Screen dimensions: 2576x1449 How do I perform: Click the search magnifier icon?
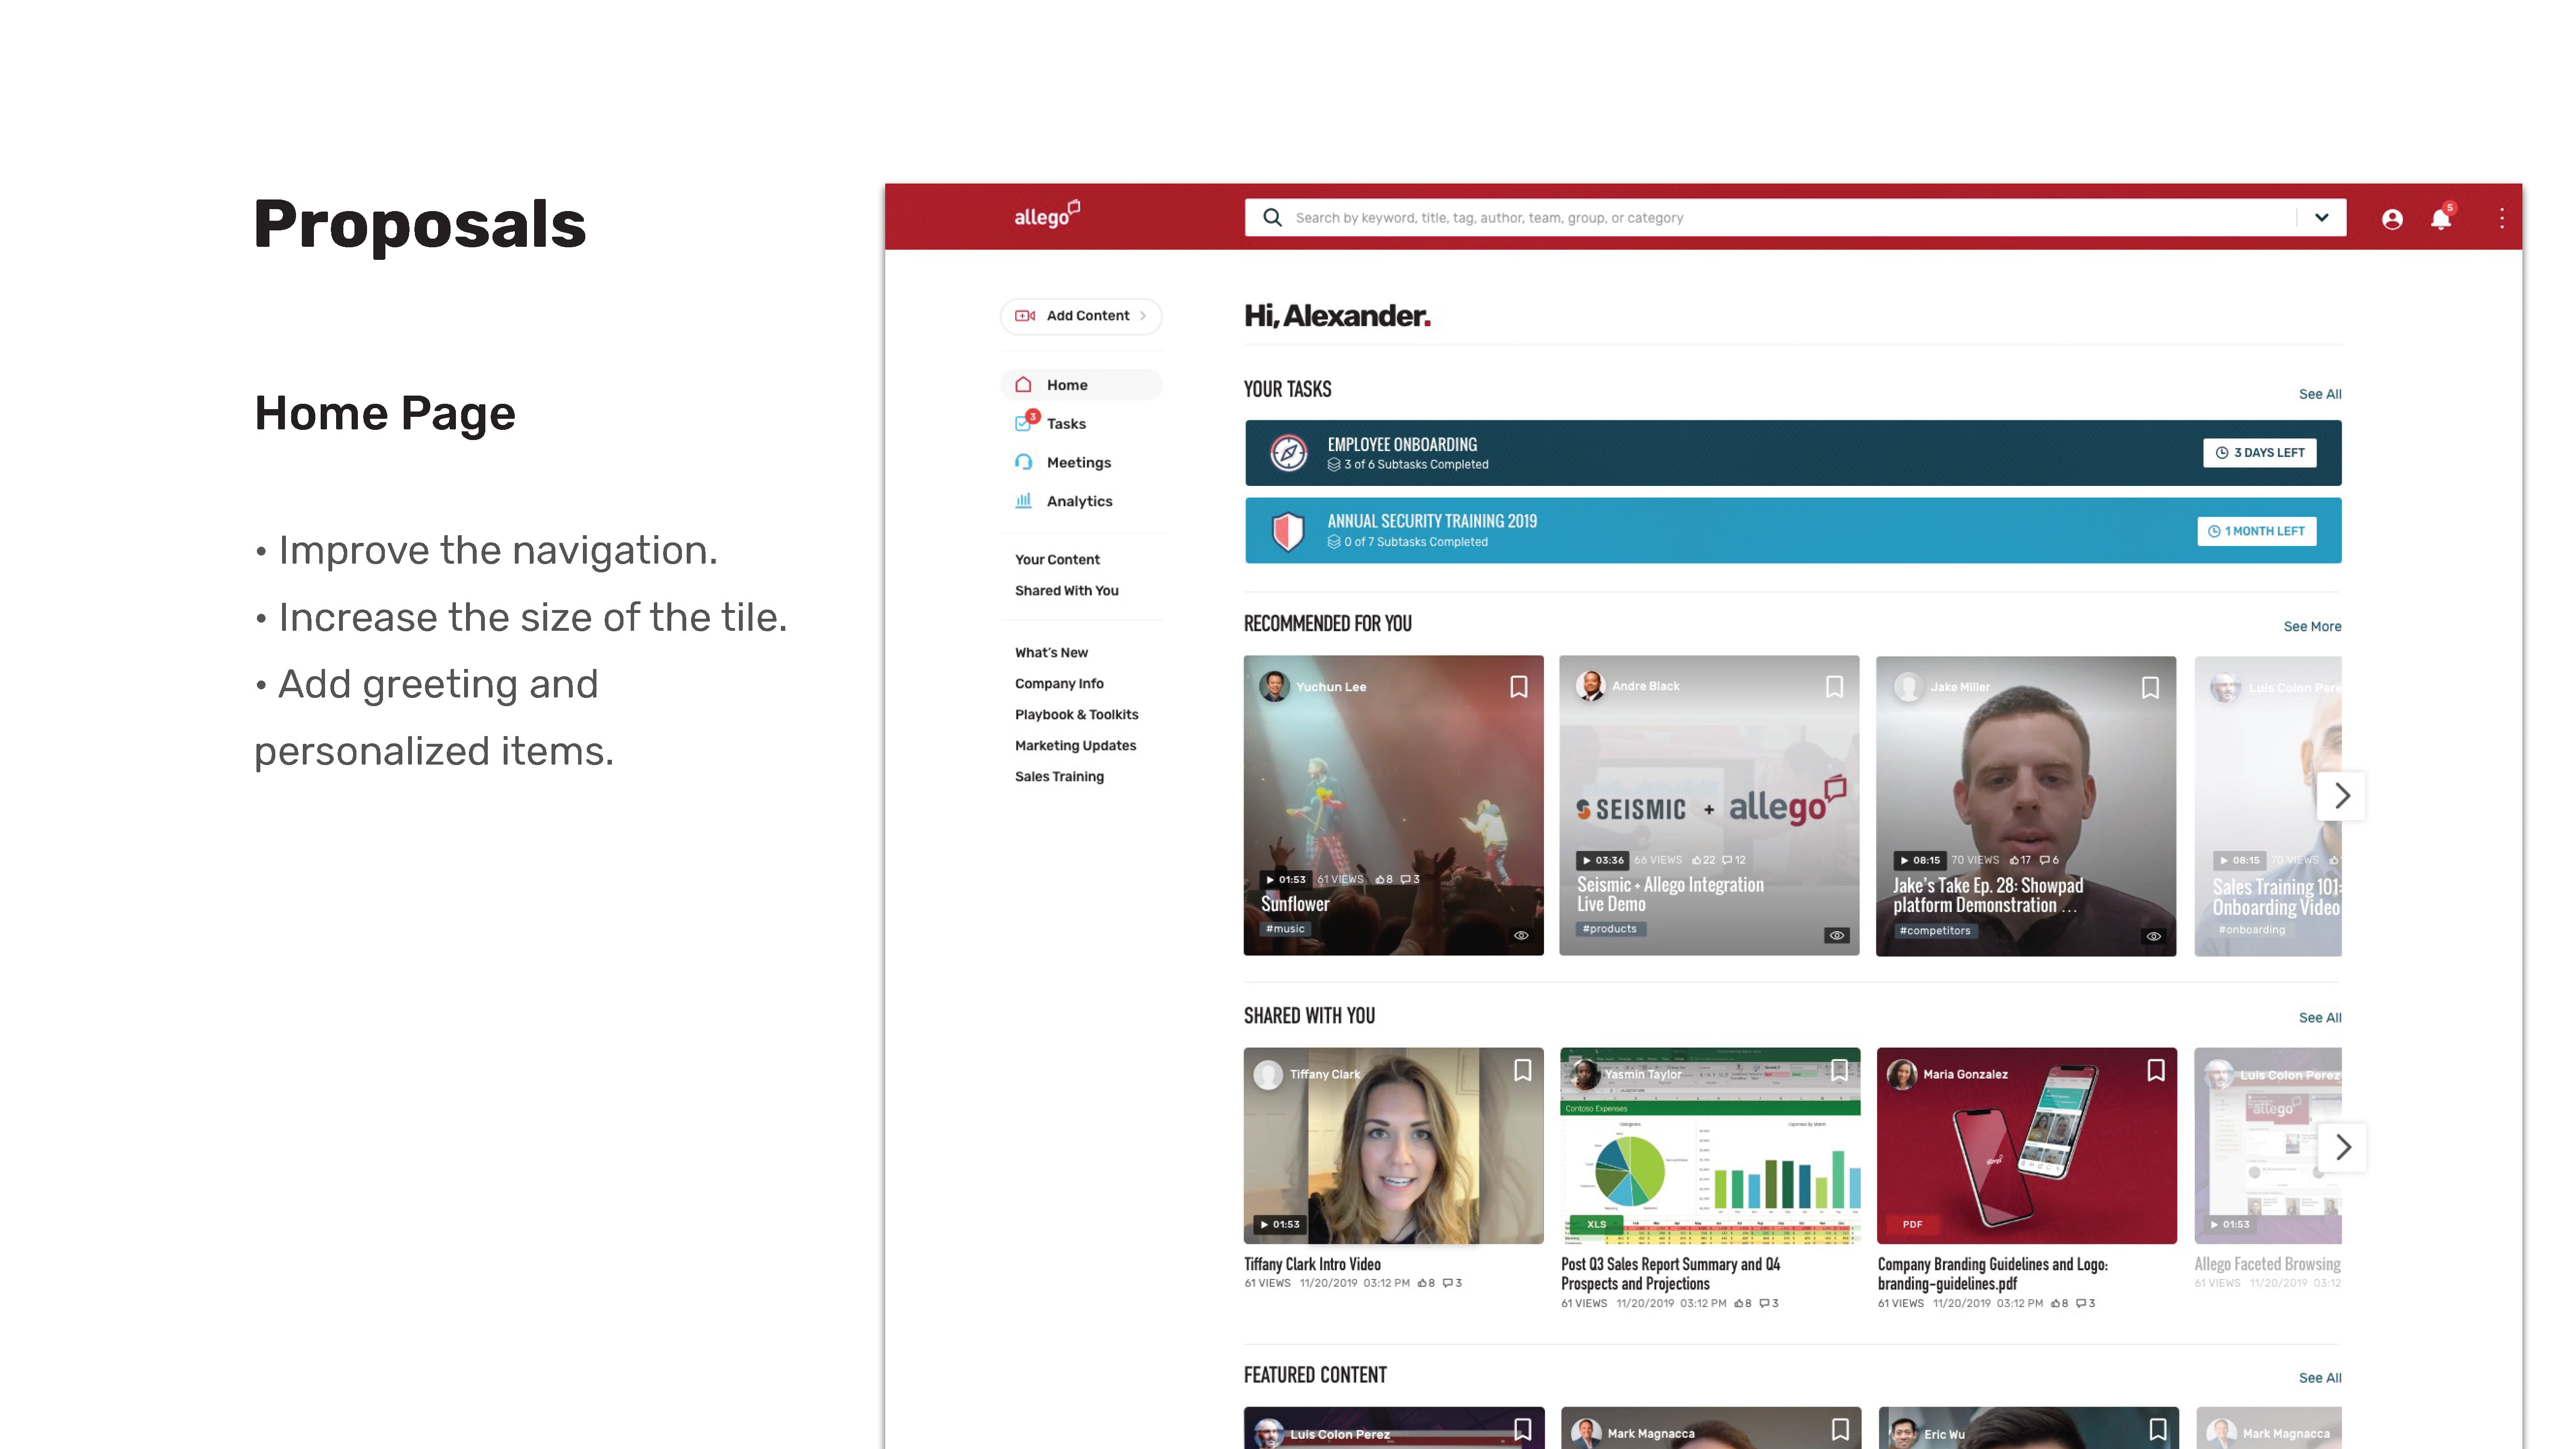coord(1271,217)
